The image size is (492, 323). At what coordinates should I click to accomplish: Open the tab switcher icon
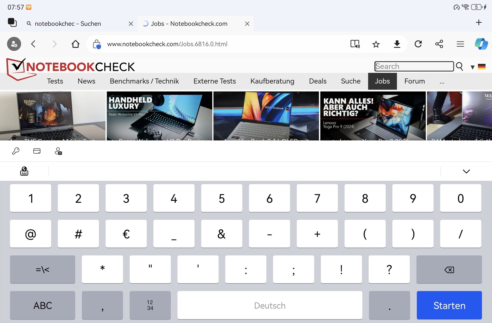coord(12,23)
